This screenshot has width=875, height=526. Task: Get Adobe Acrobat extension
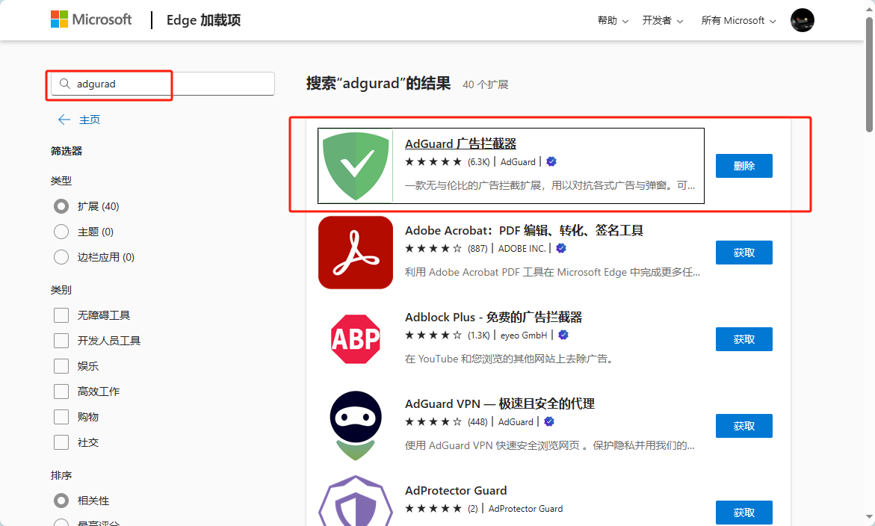(x=743, y=253)
